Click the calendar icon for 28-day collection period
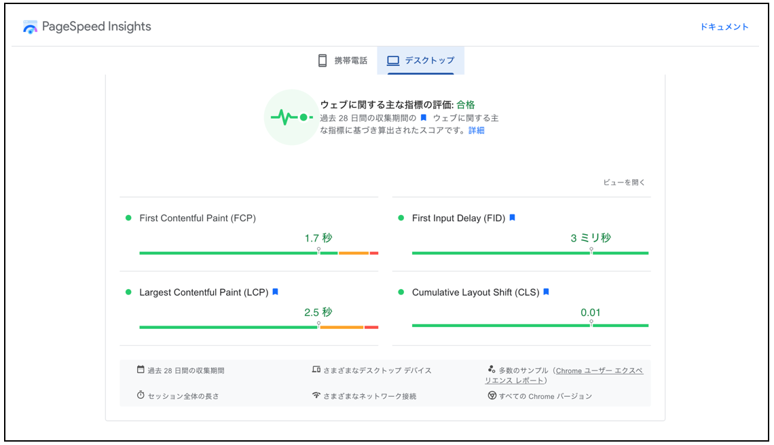The image size is (774, 445). [x=141, y=370]
